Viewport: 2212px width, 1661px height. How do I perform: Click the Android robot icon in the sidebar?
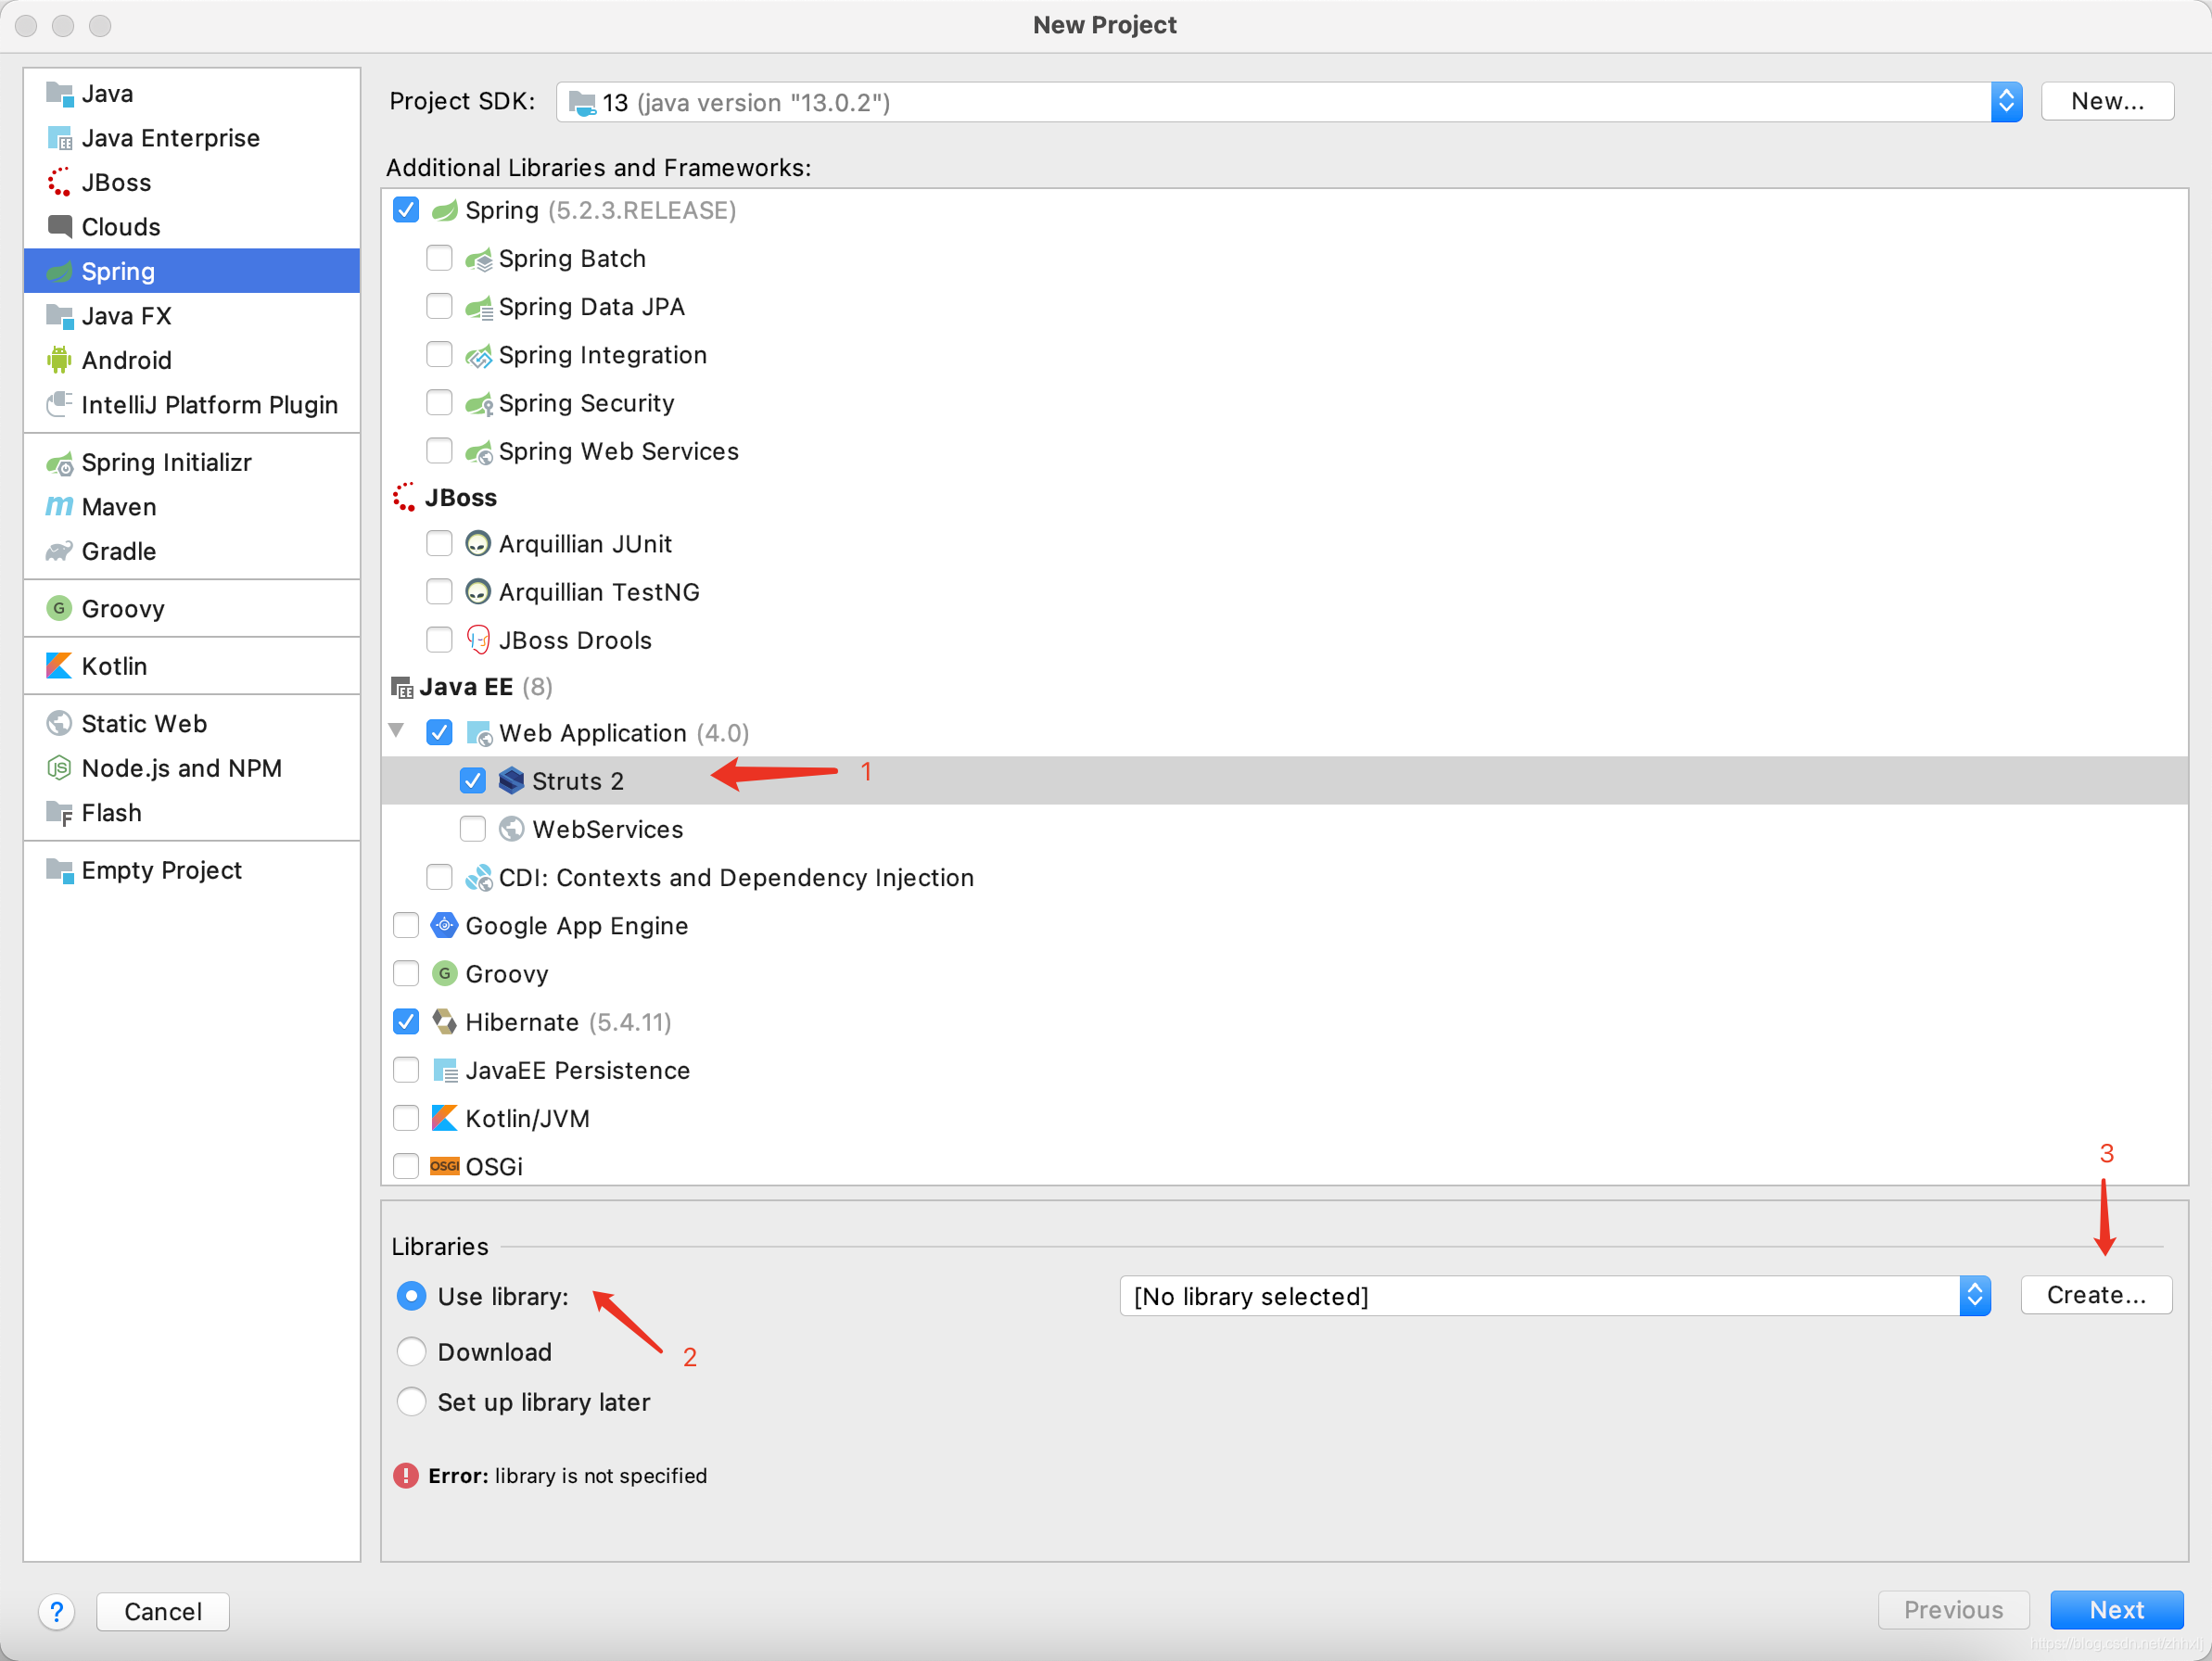(59, 360)
